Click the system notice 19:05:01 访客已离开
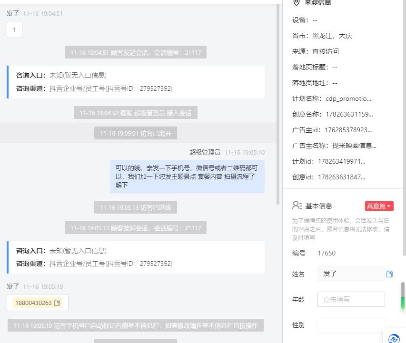Screen dimensions: 406x343 (136, 133)
